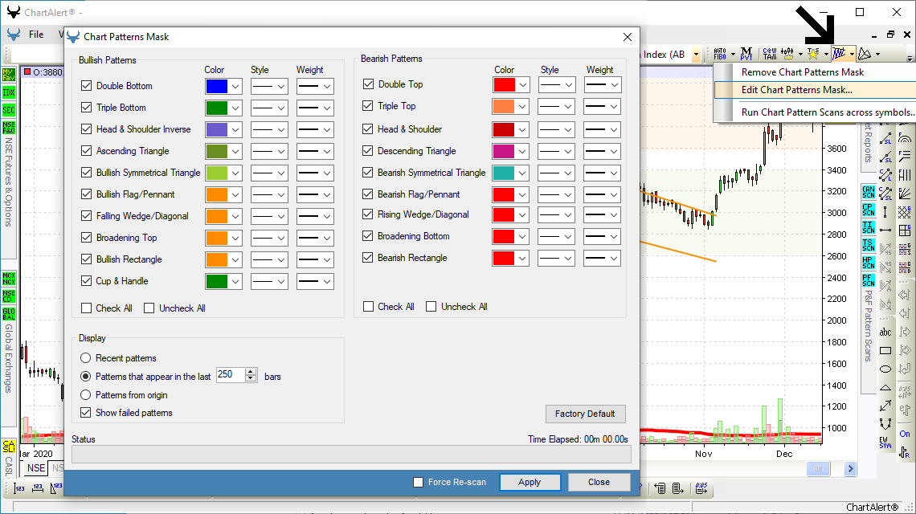This screenshot has width=916, height=514.
Task: Click the GLOBAL exchanges sidebar icon
Action: pos(9,314)
